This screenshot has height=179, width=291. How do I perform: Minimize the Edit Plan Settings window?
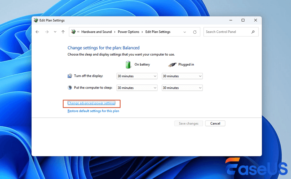(x=231, y=20)
